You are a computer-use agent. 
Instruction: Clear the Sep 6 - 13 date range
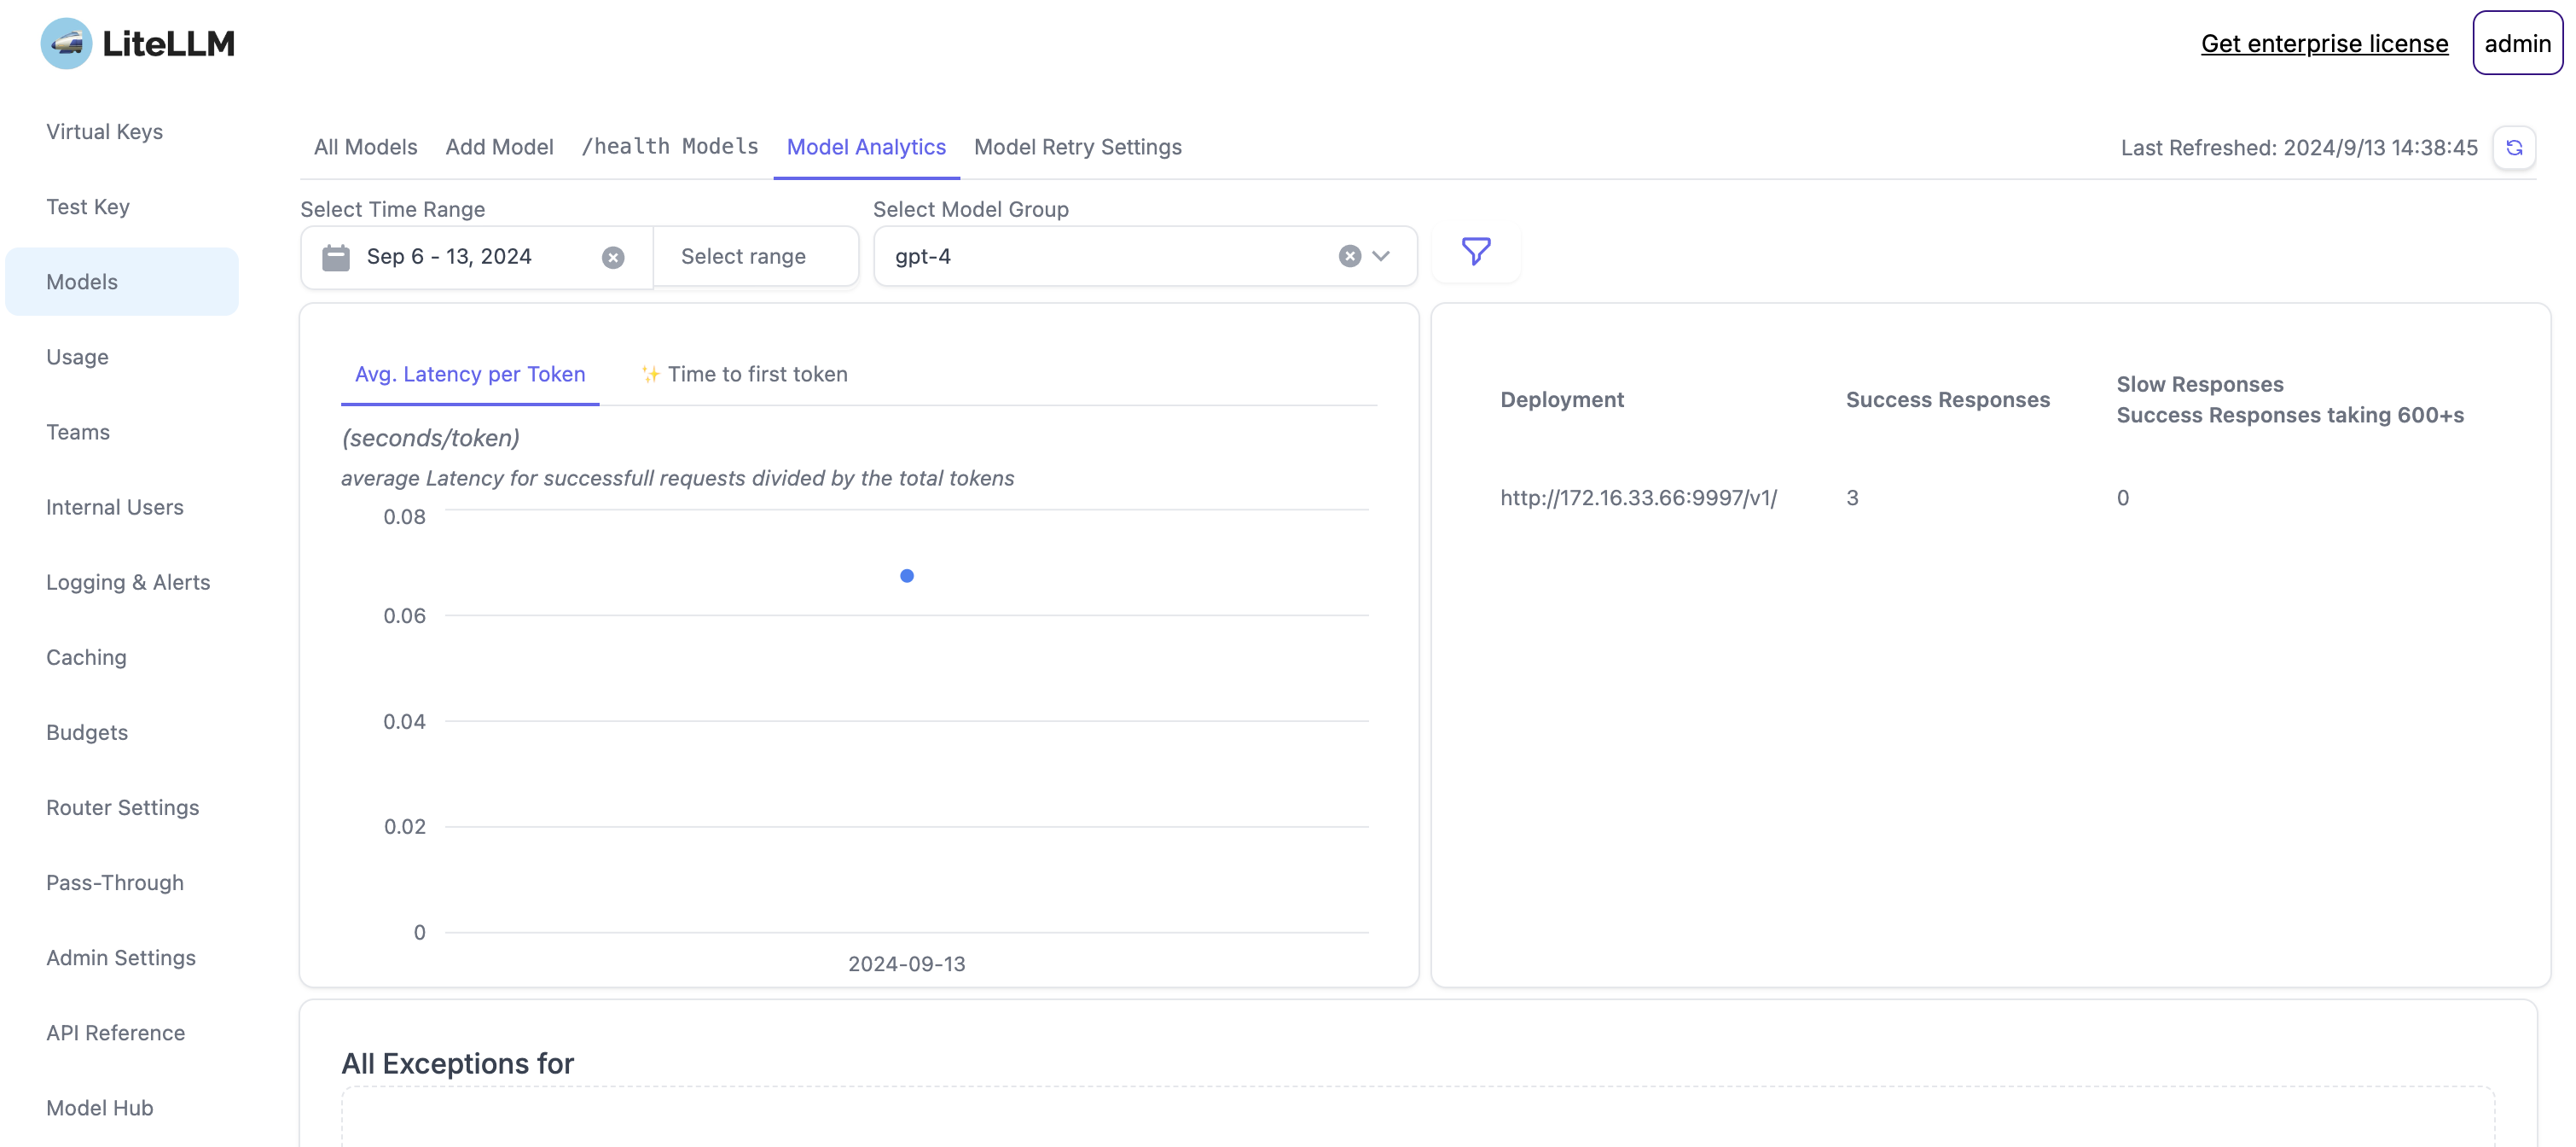pos(613,257)
